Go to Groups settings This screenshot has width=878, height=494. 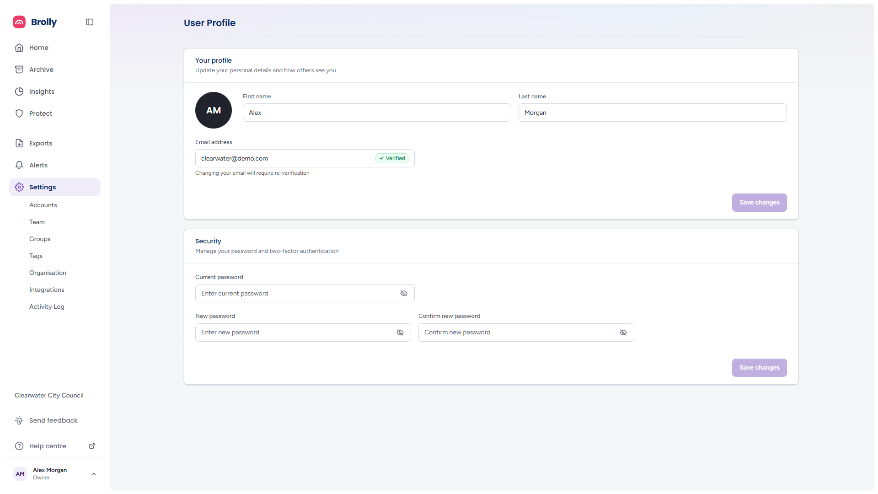pos(40,239)
